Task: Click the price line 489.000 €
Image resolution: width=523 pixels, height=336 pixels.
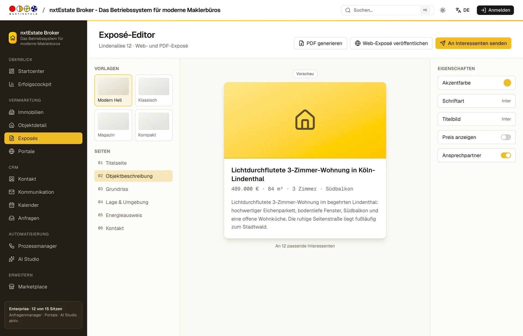Action: [x=292, y=189]
